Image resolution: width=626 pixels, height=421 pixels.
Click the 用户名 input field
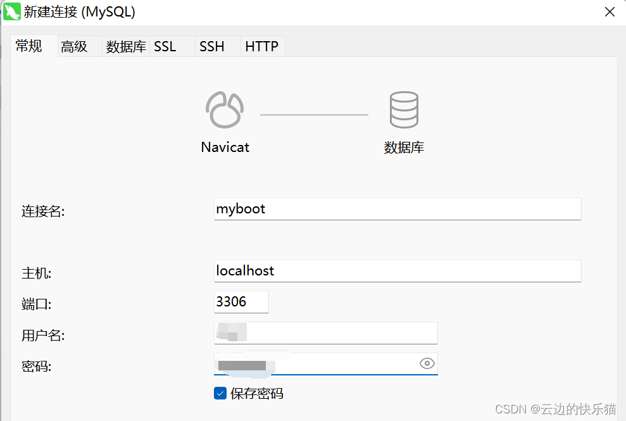coord(326,333)
